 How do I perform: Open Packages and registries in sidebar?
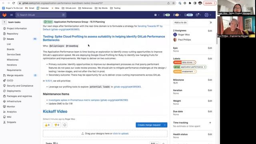[x=20, y=96]
